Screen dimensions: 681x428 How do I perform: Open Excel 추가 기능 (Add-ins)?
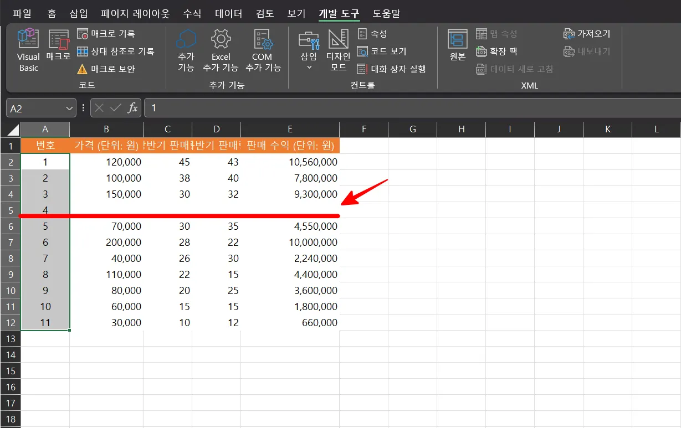tap(221, 50)
